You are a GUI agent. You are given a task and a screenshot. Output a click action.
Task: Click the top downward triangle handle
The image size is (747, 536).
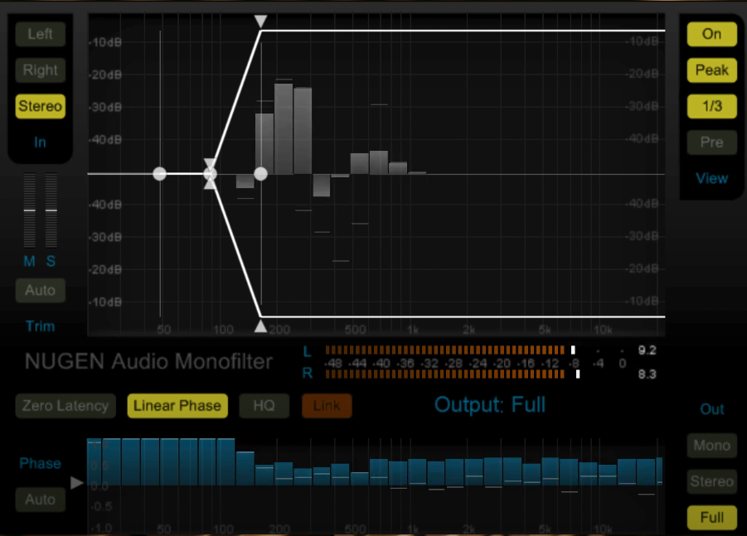tap(260, 21)
